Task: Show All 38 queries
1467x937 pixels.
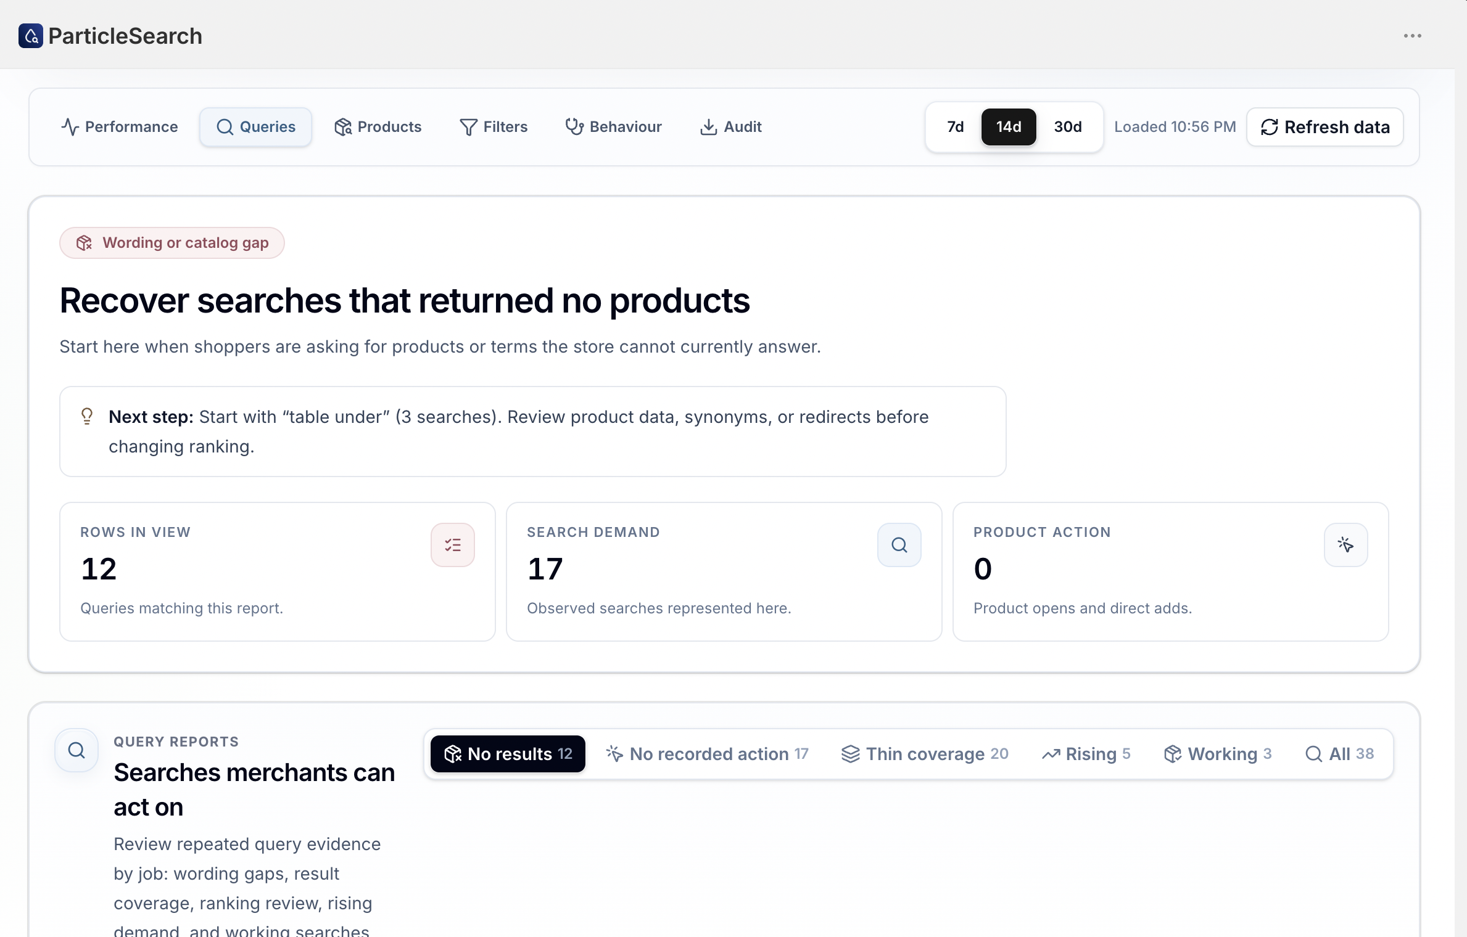Action: coord(1339,754)
